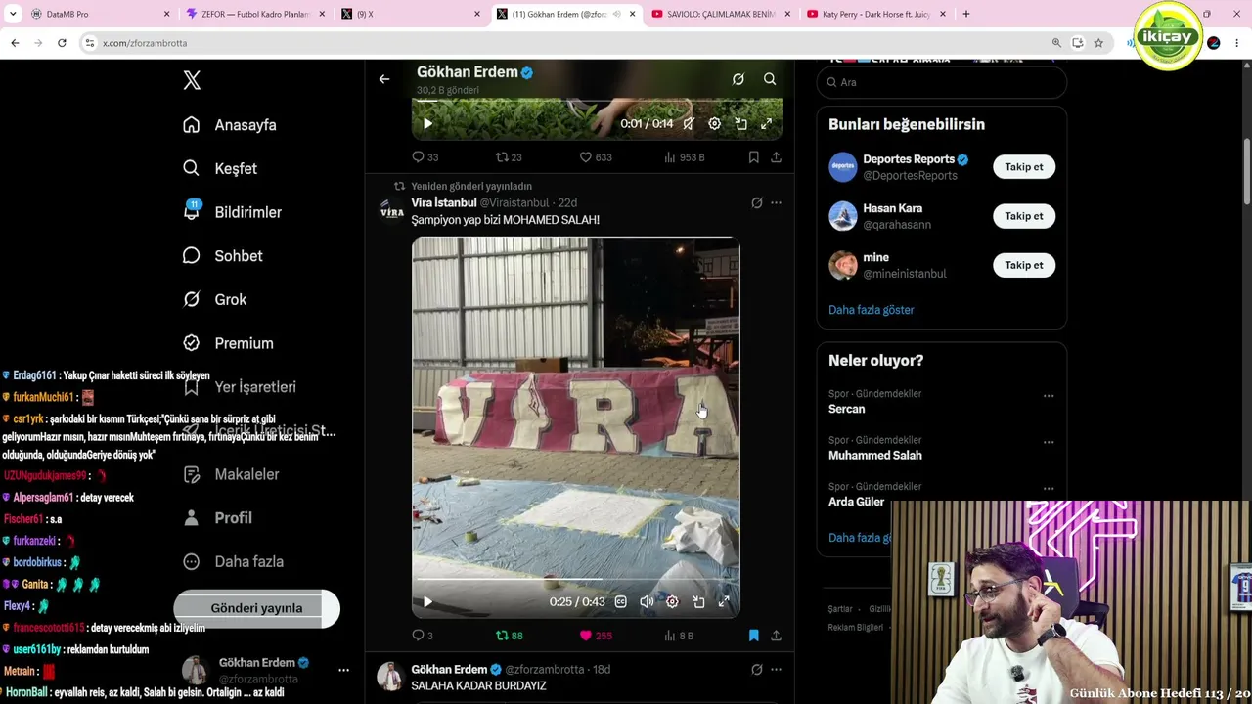This screenshot has height=704, width=1252.
Task: Share the Vira İstanbul post
Action: coord(776,636)
